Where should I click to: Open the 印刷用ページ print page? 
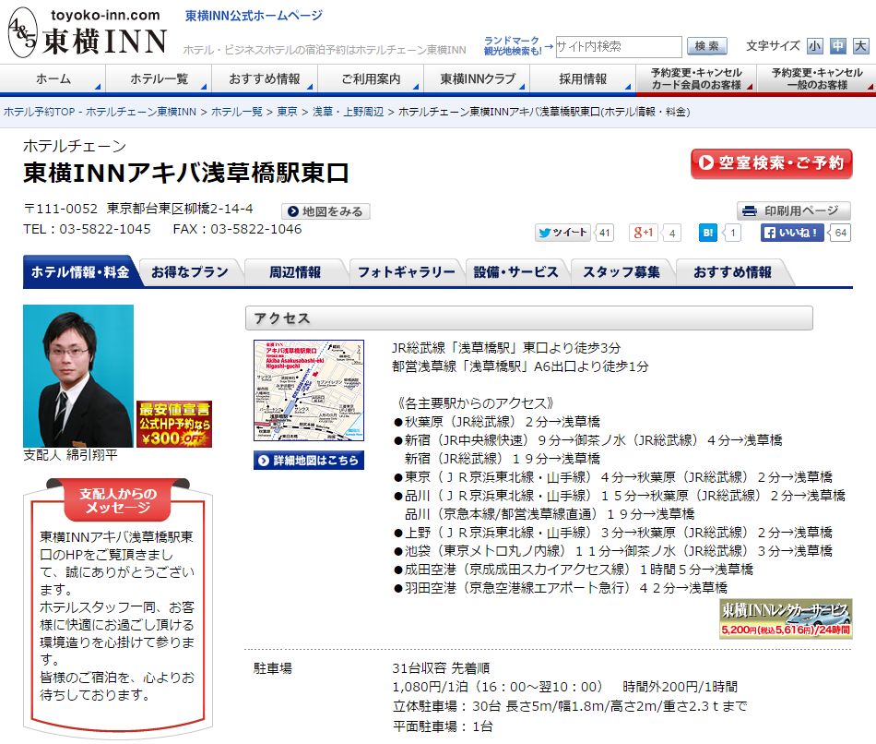[793, 210]
